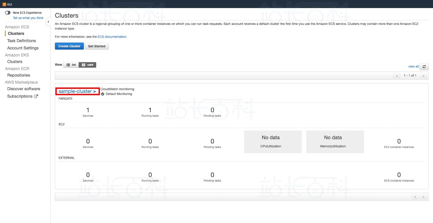Click the EXTERNAL section heading
The width and height of the screenshot is (433, 223).
(66, 158)
